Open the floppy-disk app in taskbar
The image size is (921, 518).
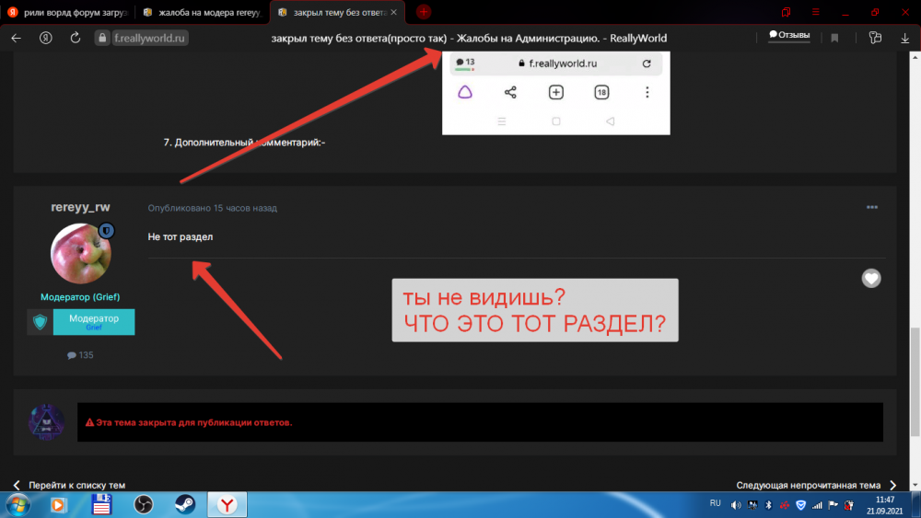101,505
